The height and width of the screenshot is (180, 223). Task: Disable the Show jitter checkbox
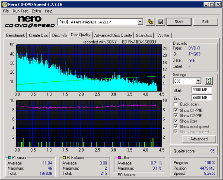pos(175,121)
